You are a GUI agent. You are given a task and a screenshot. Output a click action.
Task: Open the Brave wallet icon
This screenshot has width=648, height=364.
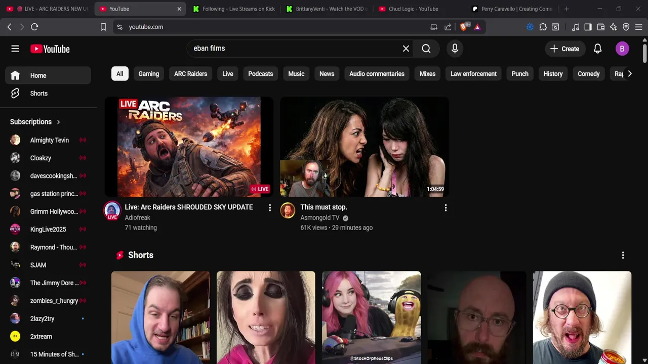pos(601,27)
